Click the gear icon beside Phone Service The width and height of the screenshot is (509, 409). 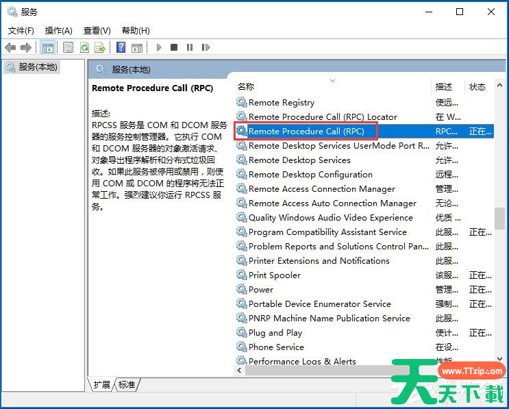(x=242, y=347)
